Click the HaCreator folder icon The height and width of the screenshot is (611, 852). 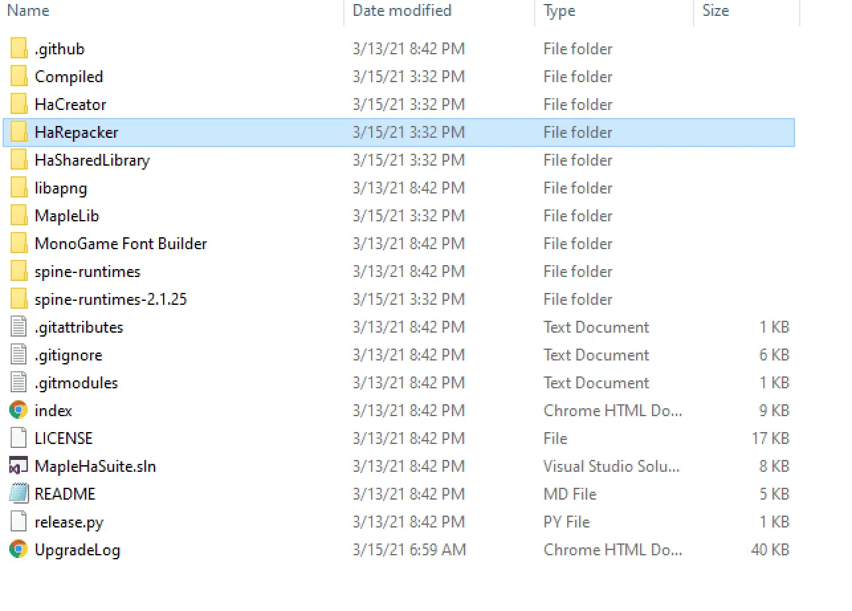pyautogui.click(x=19, y=105)
